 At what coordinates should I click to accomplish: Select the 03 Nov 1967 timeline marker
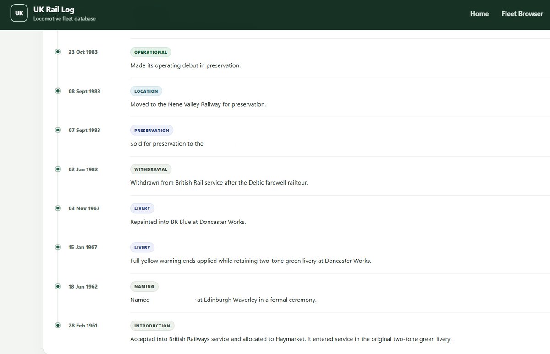click(58, 208)
